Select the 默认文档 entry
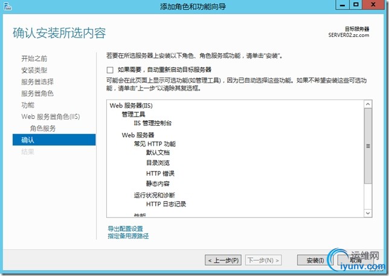 (x=158, y=153)
